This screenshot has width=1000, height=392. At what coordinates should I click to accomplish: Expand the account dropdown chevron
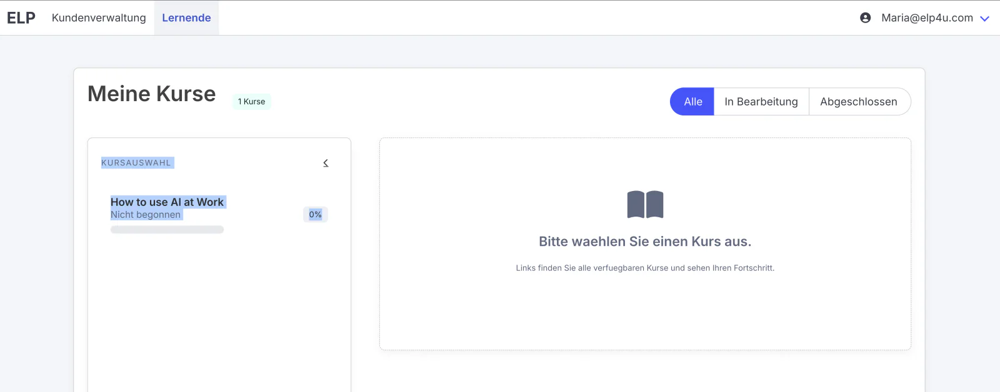(985, 19)
